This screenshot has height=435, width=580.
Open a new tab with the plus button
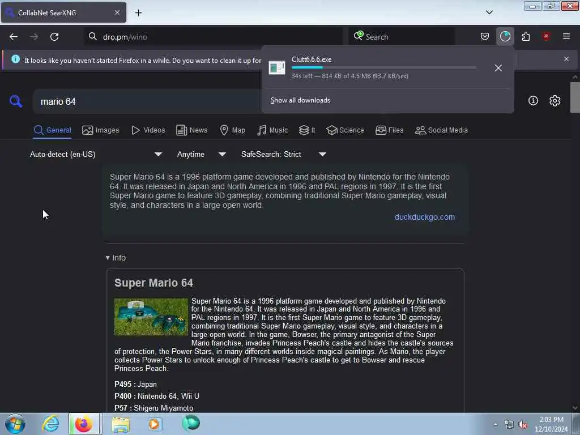click(x=138, y=13)
